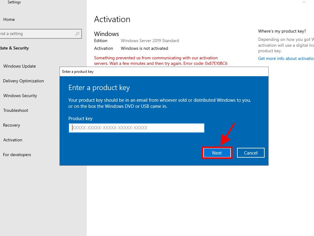The width and height of the screenshot is (314, 236).
Task: Click the Find a setting search box
Action: 41,34
